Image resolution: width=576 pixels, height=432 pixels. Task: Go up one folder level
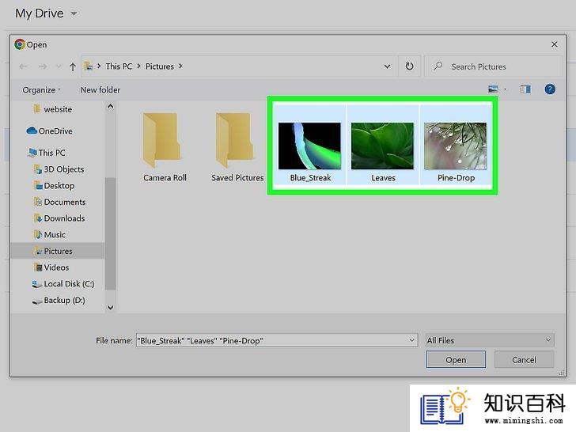pyautogui.click(x=73, y=66)
